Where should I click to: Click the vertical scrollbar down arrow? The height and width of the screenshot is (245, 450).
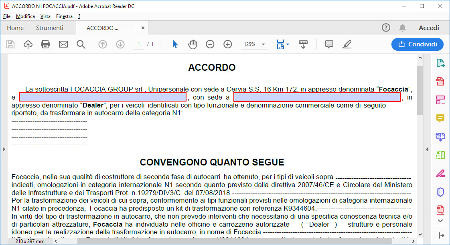tap(420, 235)
